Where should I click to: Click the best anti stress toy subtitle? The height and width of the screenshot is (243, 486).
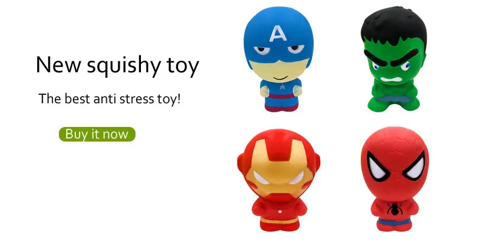(x=109, y=99)
